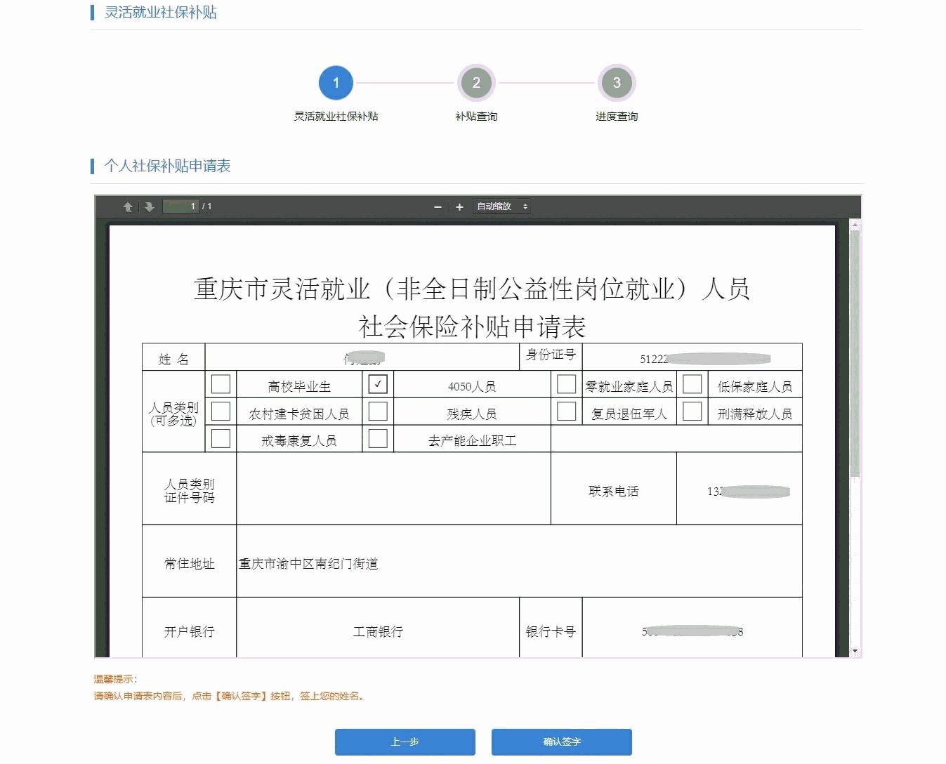Viewport: 946px width, 764px height.
Task: Click the PDF vertical scrollbar thumb
Action: pos(855,351)
